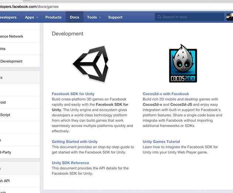This screenshot has width=233, height=193.
Task: Go to the Developers home link in navbar
Action: pos(8,17)
